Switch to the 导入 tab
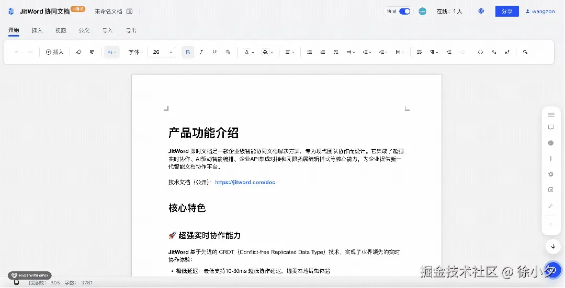Viewport: 565px width, 288px height. tap(107, 31)
